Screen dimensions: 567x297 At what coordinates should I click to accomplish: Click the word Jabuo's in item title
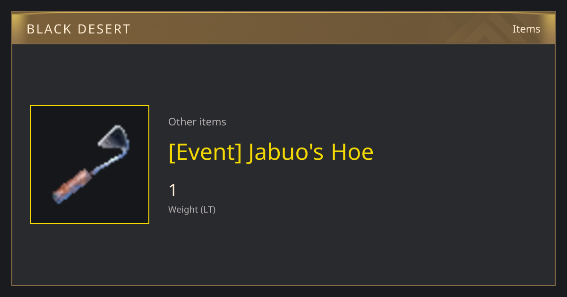(x=286, y=152)
